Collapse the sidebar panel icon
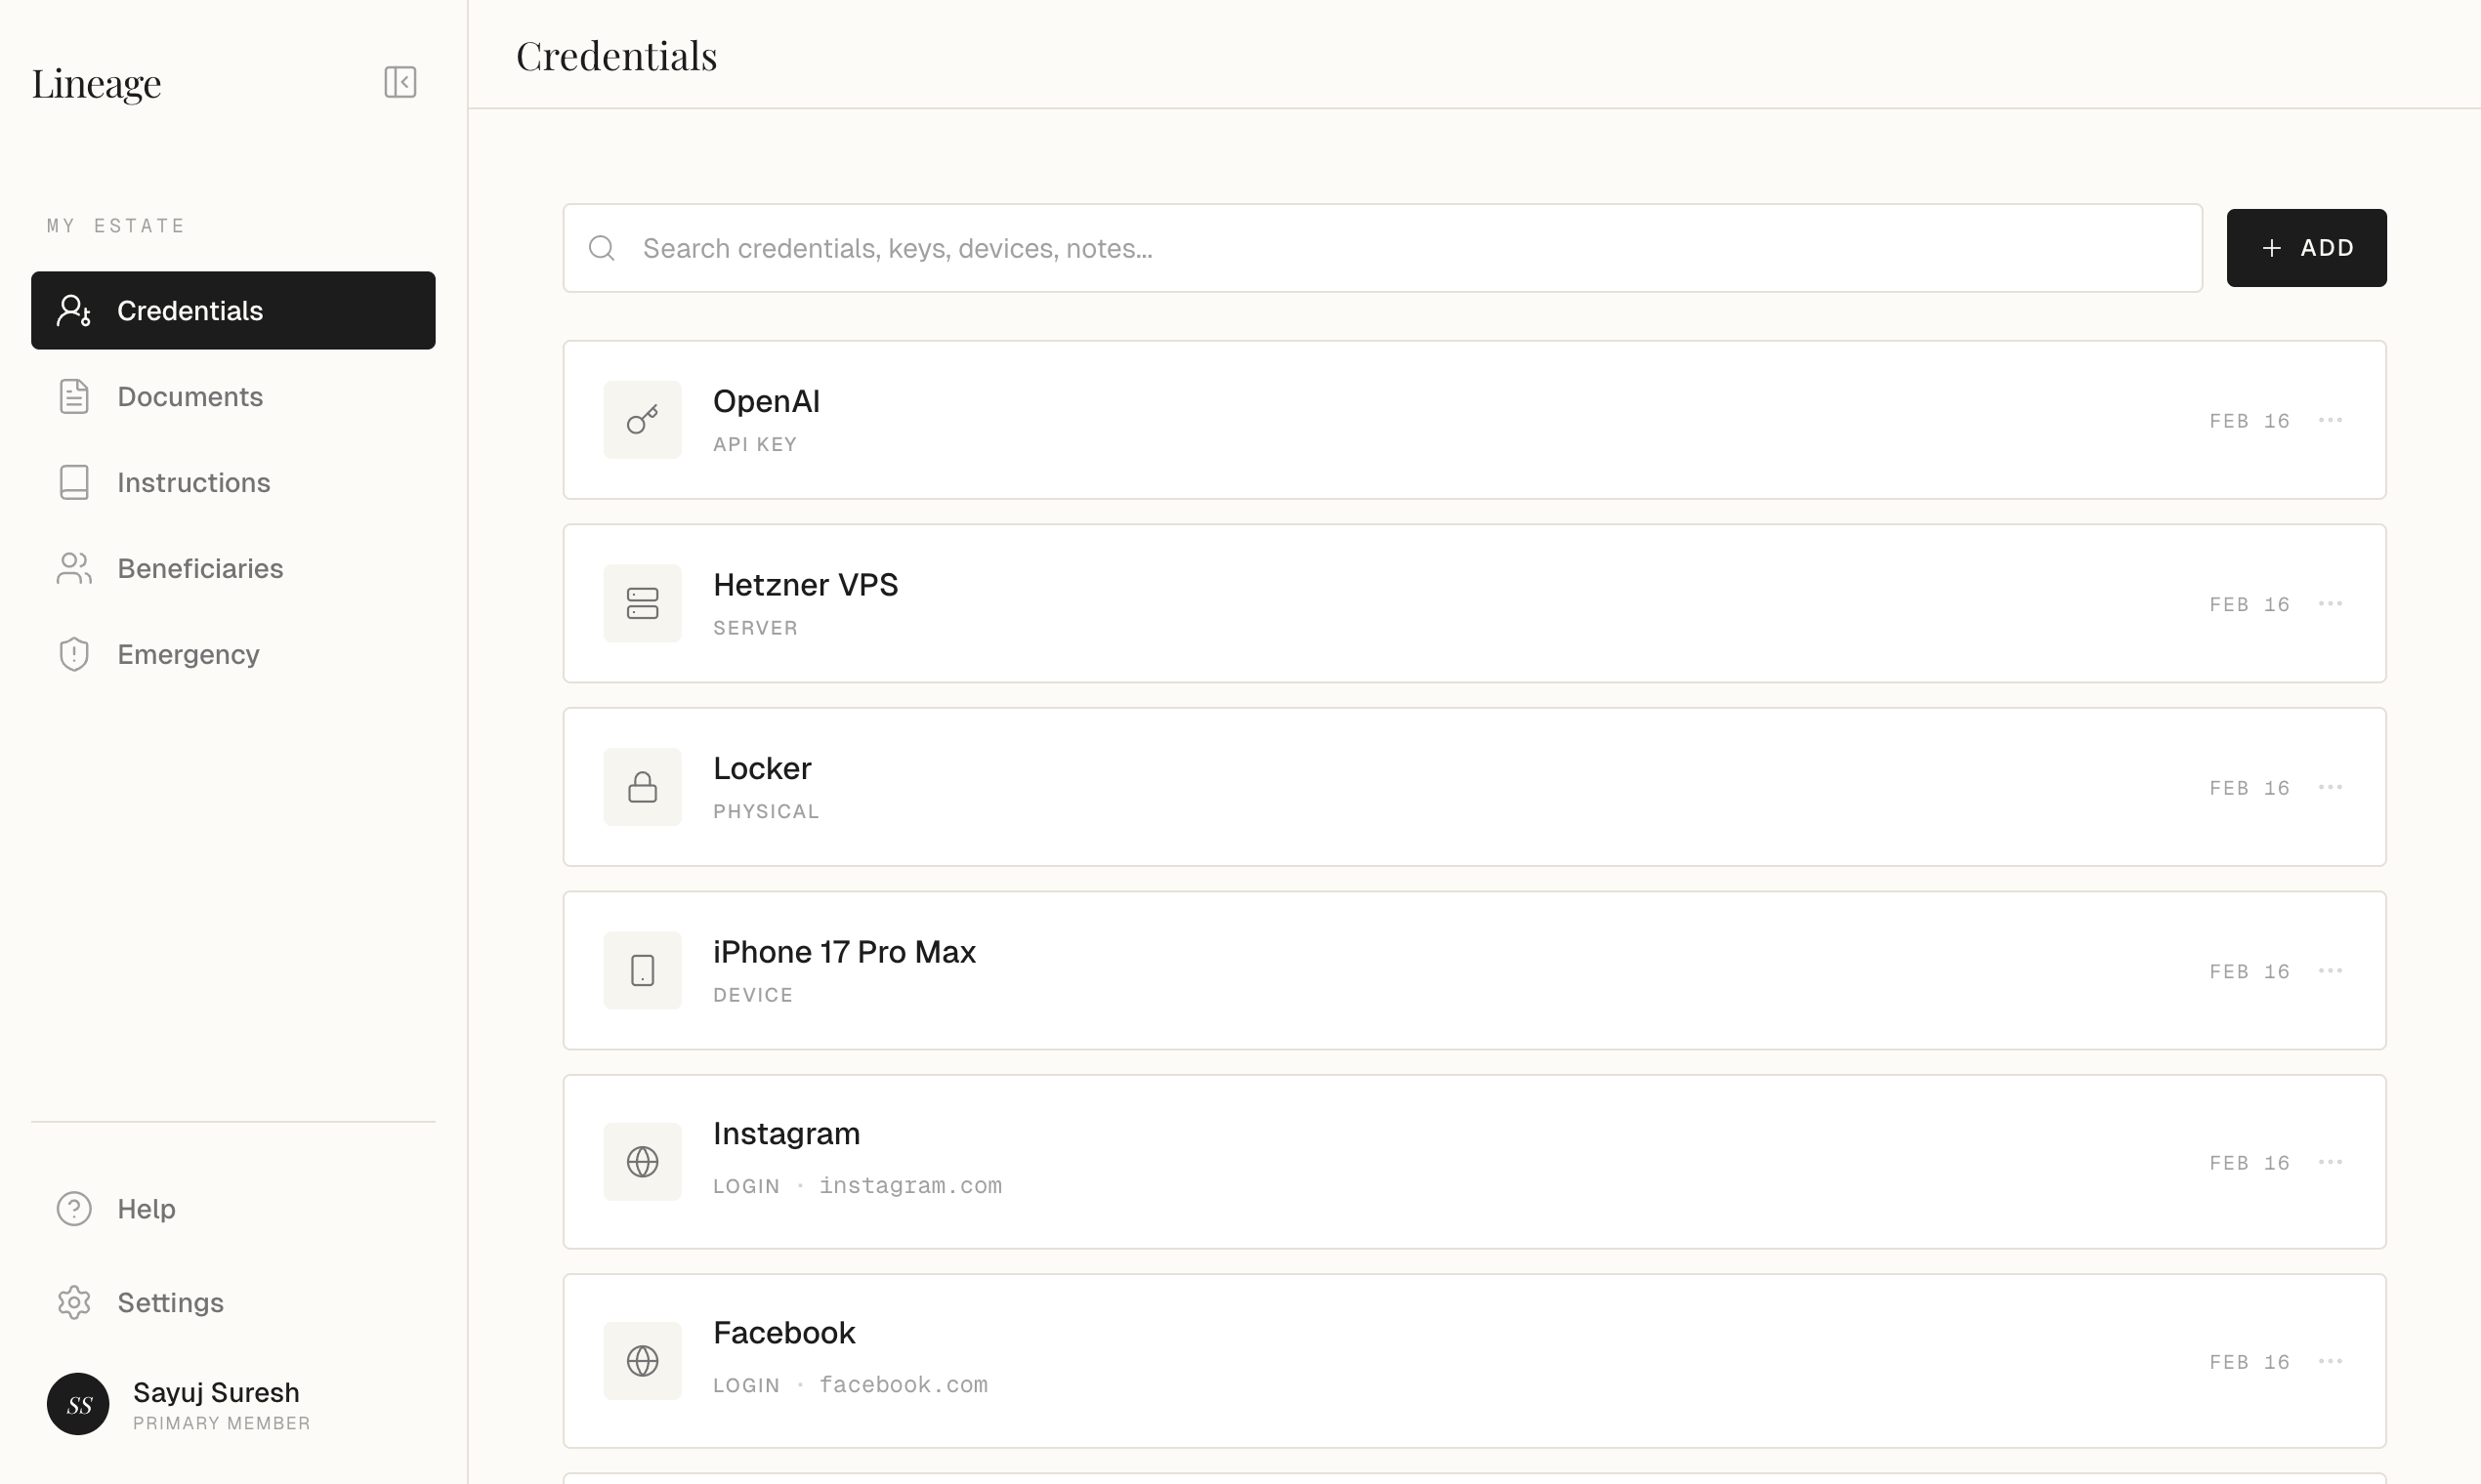The height and width of the screenshot is (1484, 2481). (400, 82)
